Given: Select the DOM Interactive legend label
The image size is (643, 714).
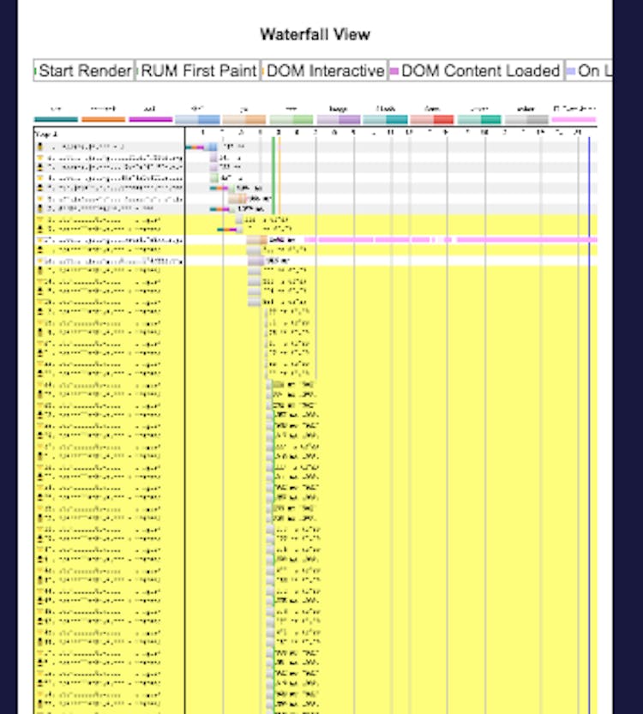Looking at the screenshot, I should 325,71.
